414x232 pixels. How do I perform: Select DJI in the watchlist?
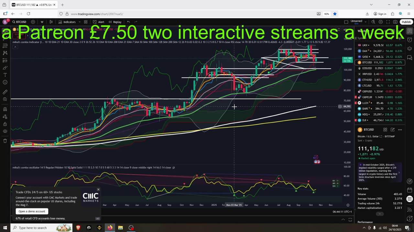[x=380, y=120]
